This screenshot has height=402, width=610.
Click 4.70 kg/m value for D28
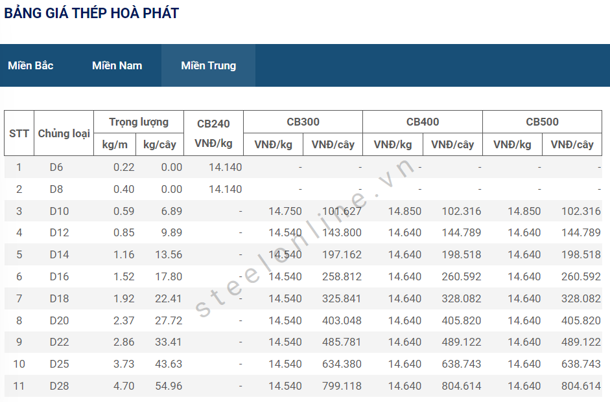[124, 386]
